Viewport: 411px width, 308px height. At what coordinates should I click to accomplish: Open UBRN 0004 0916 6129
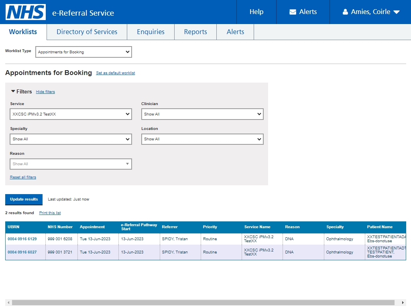tap(22, 239)
